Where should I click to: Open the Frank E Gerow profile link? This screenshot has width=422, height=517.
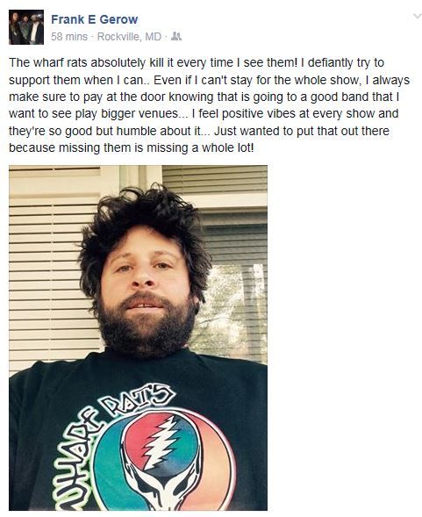coord(94,19)
